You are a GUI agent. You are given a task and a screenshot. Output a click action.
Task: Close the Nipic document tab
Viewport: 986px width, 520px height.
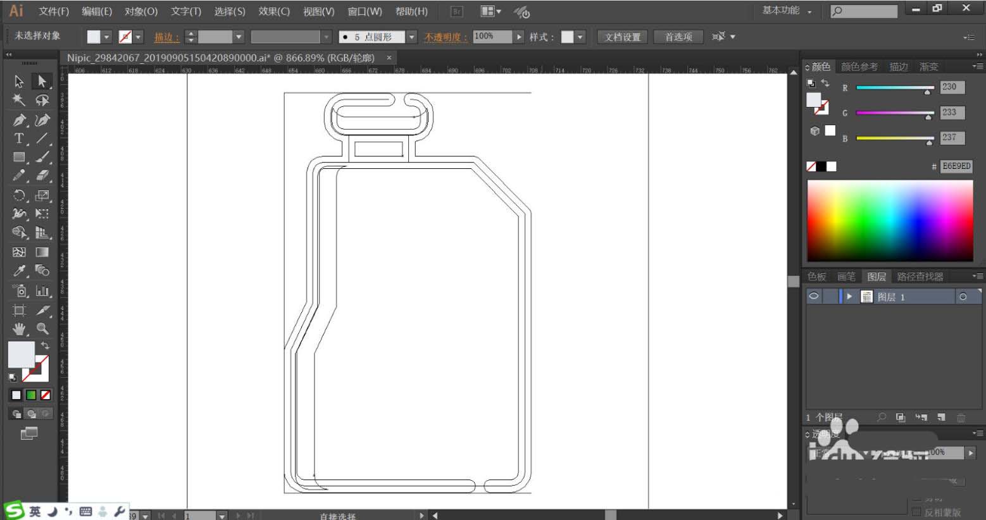pos(389,58)
